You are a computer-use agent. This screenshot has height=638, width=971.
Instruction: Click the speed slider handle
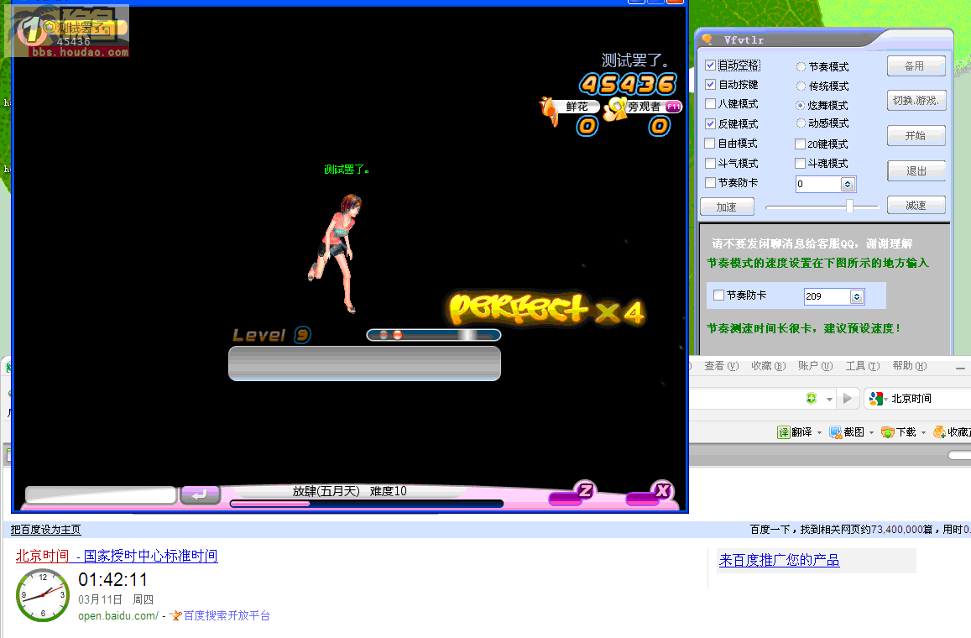(x=849, y=207)
